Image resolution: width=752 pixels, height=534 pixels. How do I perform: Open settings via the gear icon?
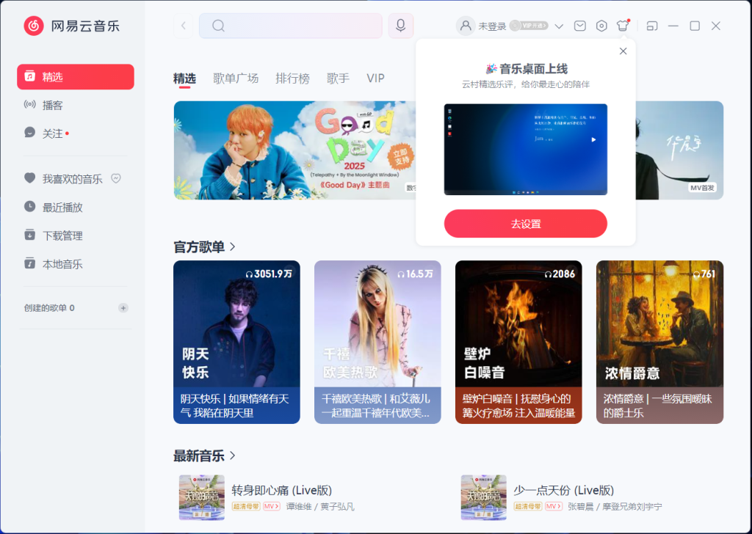[601, 25]
